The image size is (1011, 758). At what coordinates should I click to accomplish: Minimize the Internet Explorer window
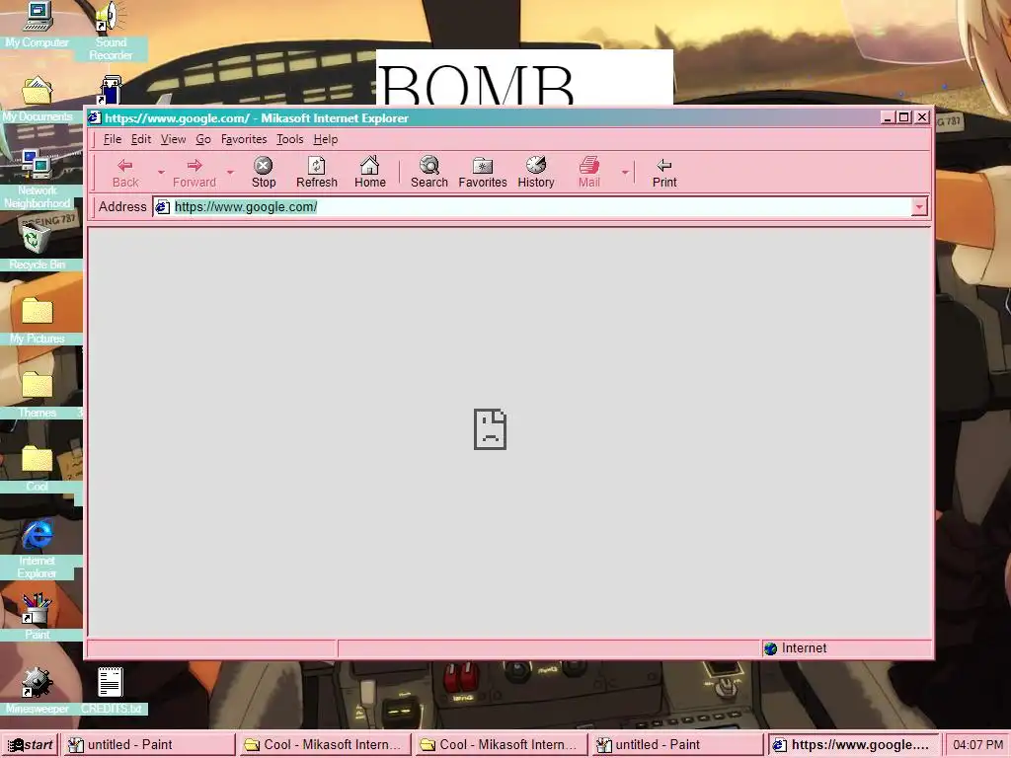(x=888, y=117)
